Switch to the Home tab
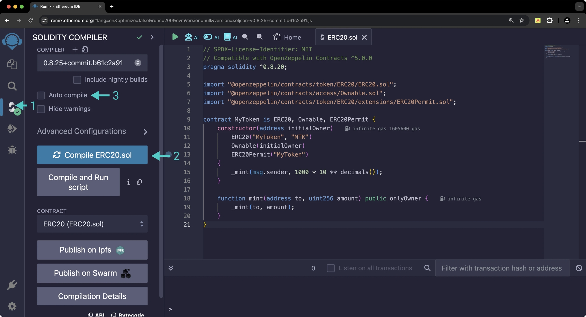 click(287, 37)
